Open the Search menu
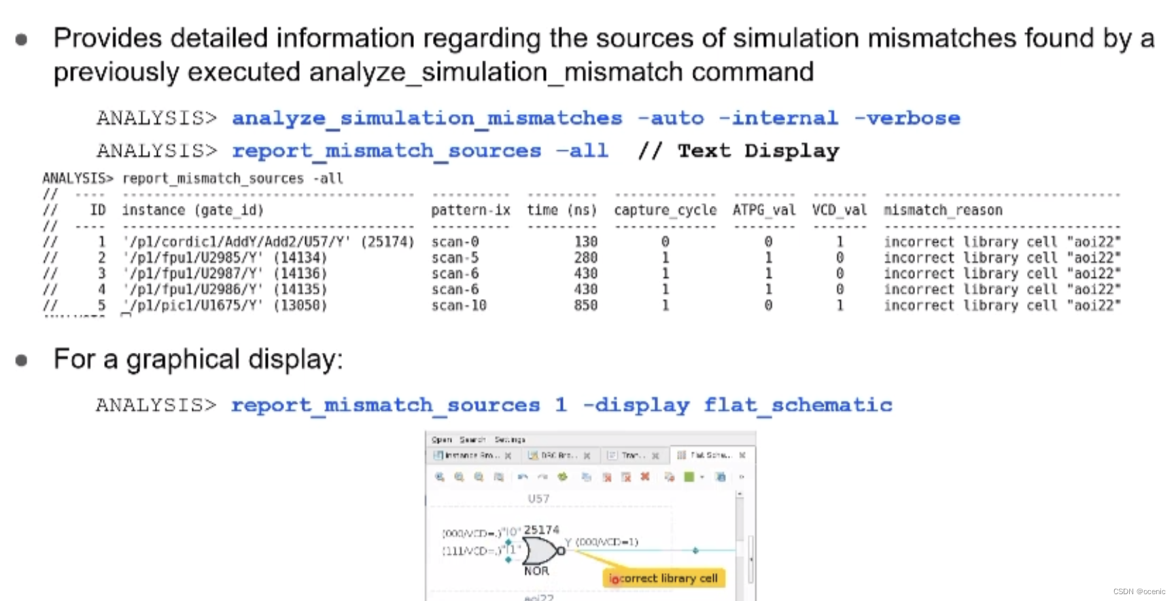The height and width of the screenshot is (601, 1176). pyautogui.click(x=472, y=440)
